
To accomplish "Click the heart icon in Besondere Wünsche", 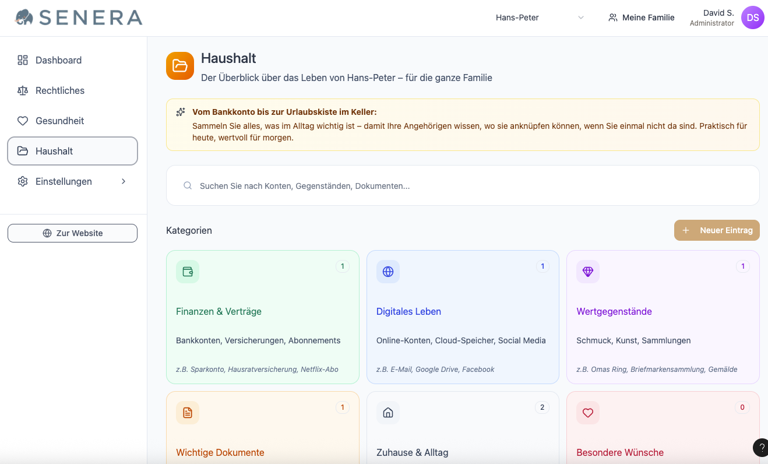I will click(588, 413).
